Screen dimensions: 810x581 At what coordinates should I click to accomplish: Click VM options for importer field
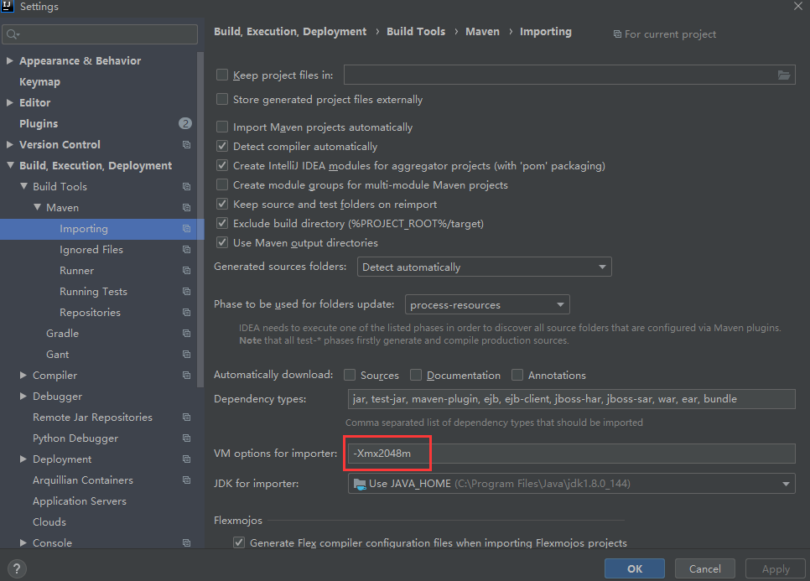(x=571, y=454)
